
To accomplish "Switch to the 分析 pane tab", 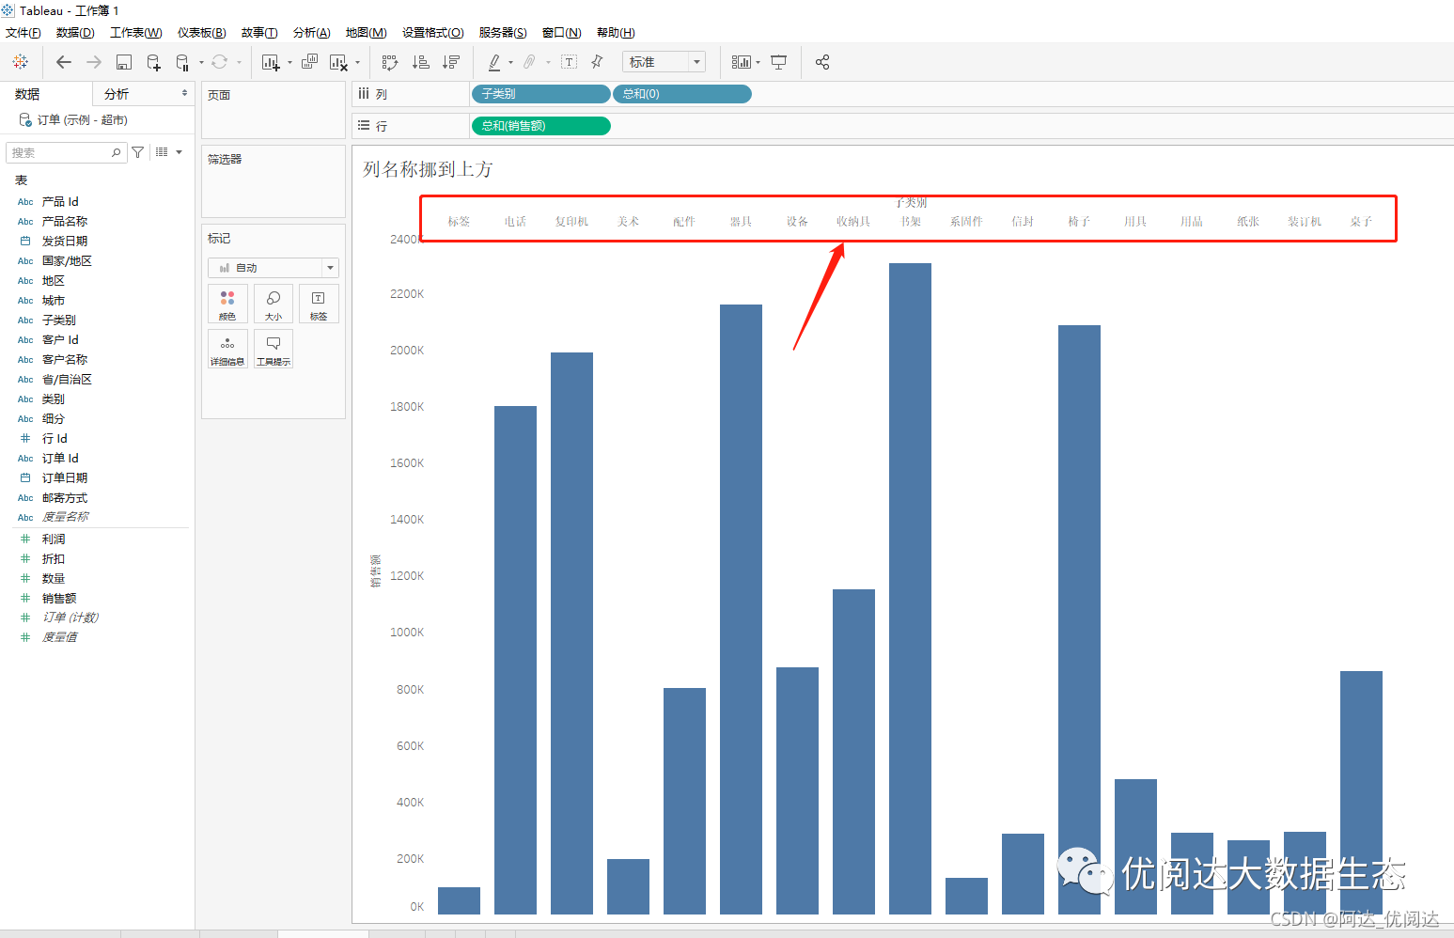I will [x=117, y=94].
